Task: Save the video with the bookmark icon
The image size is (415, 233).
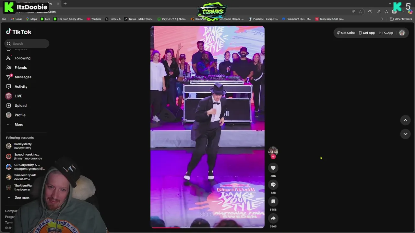Action: [273, 201]
